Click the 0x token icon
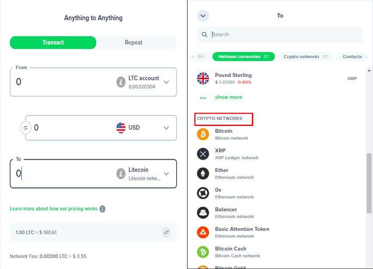Viewport: 373px width, 269px height. pos(203,193)
